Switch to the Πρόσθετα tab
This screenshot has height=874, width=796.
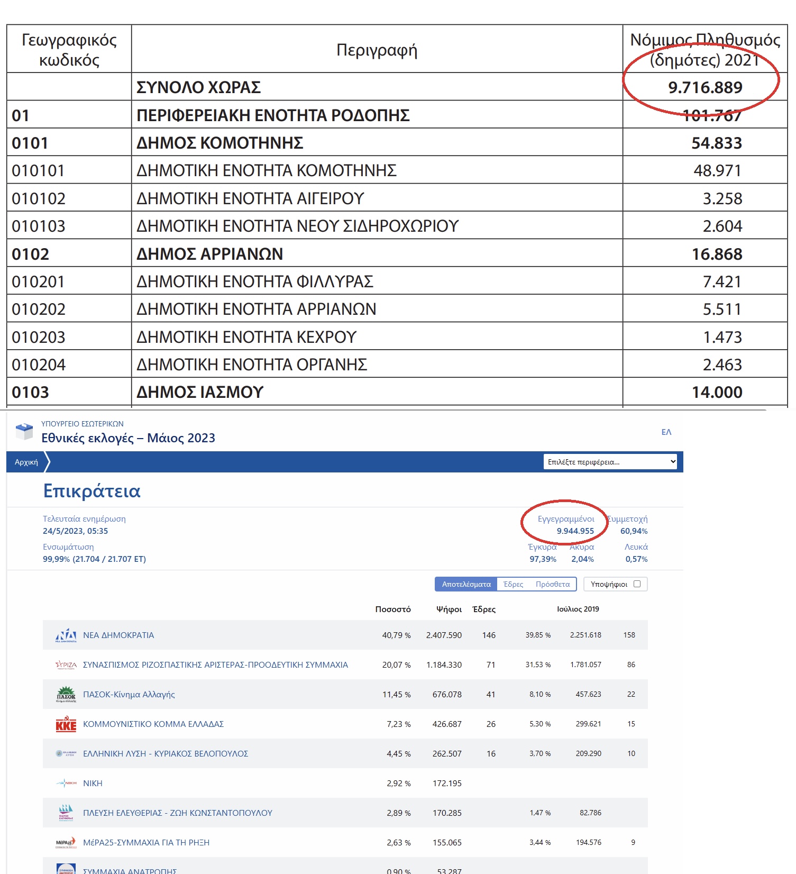pos(553,584)
